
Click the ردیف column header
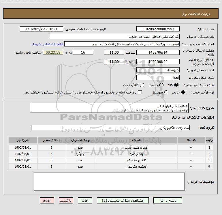coord(209,140)
